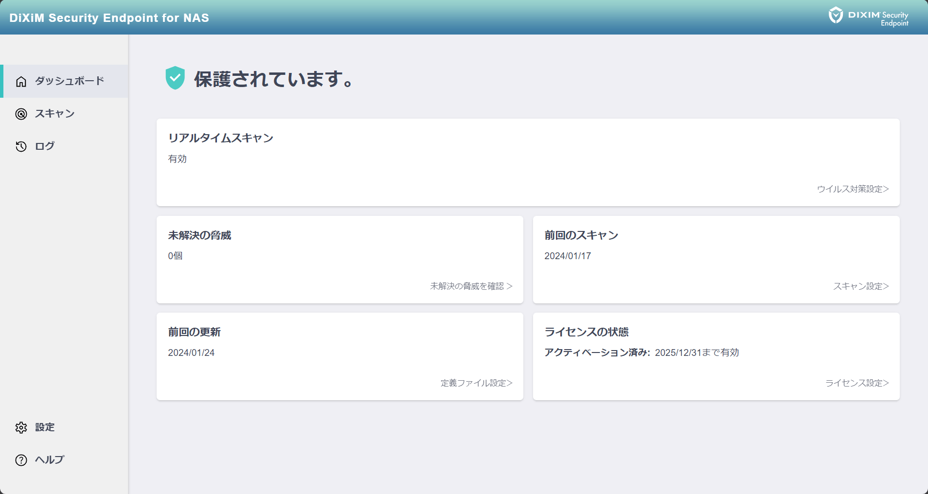Click the ライセンスの状態 card heading
928x494 pixels.
point(587,332)
